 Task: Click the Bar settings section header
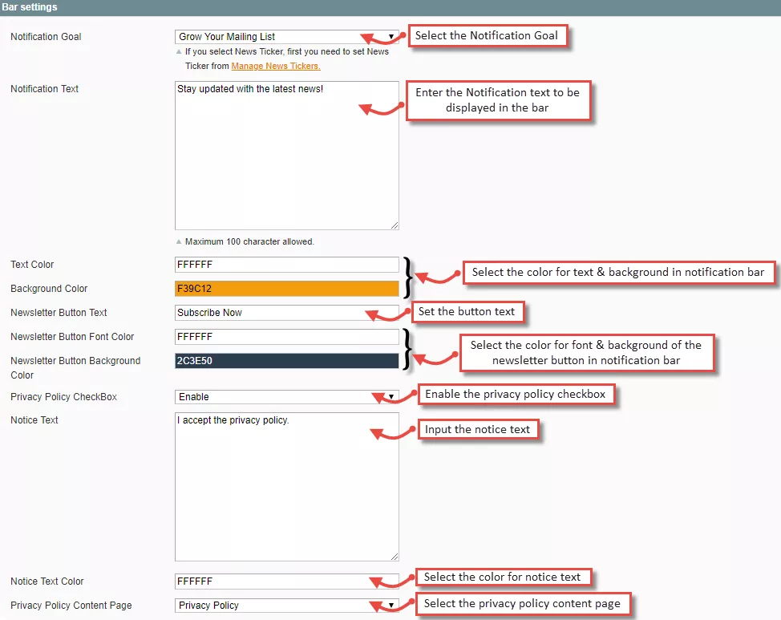point(29,7)
